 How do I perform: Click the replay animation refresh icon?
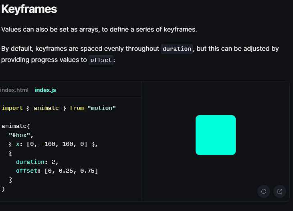264,191
